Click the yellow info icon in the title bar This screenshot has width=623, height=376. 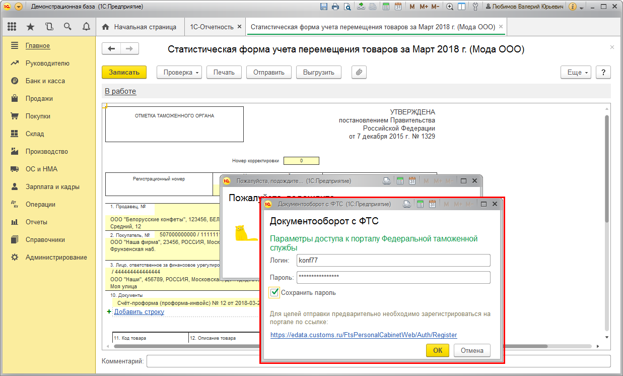pyautogui.click(x=573, y=7)
